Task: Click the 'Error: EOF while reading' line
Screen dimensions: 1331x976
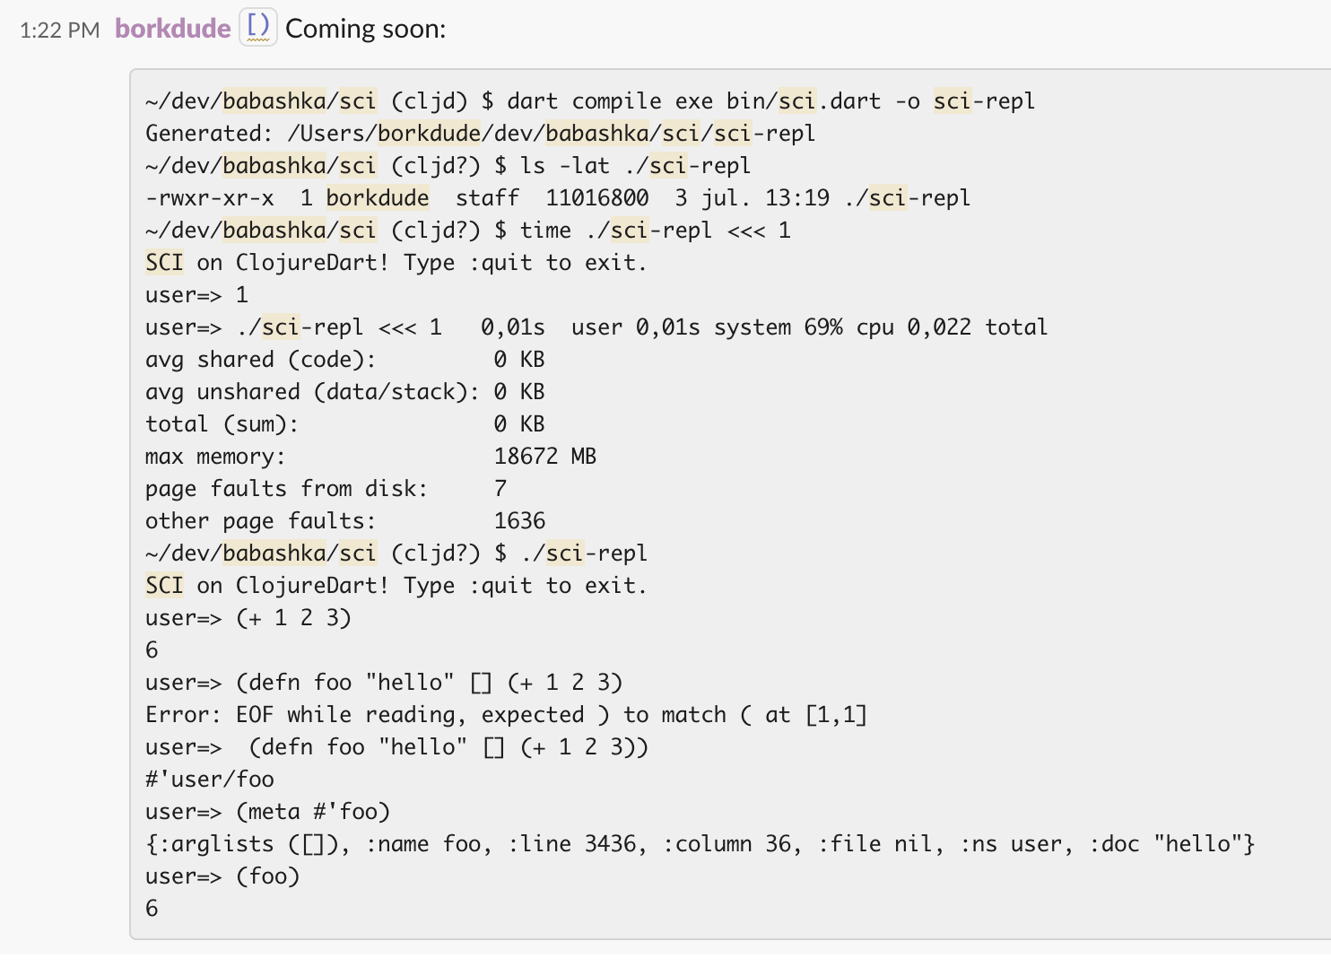Action: point(507,715)
